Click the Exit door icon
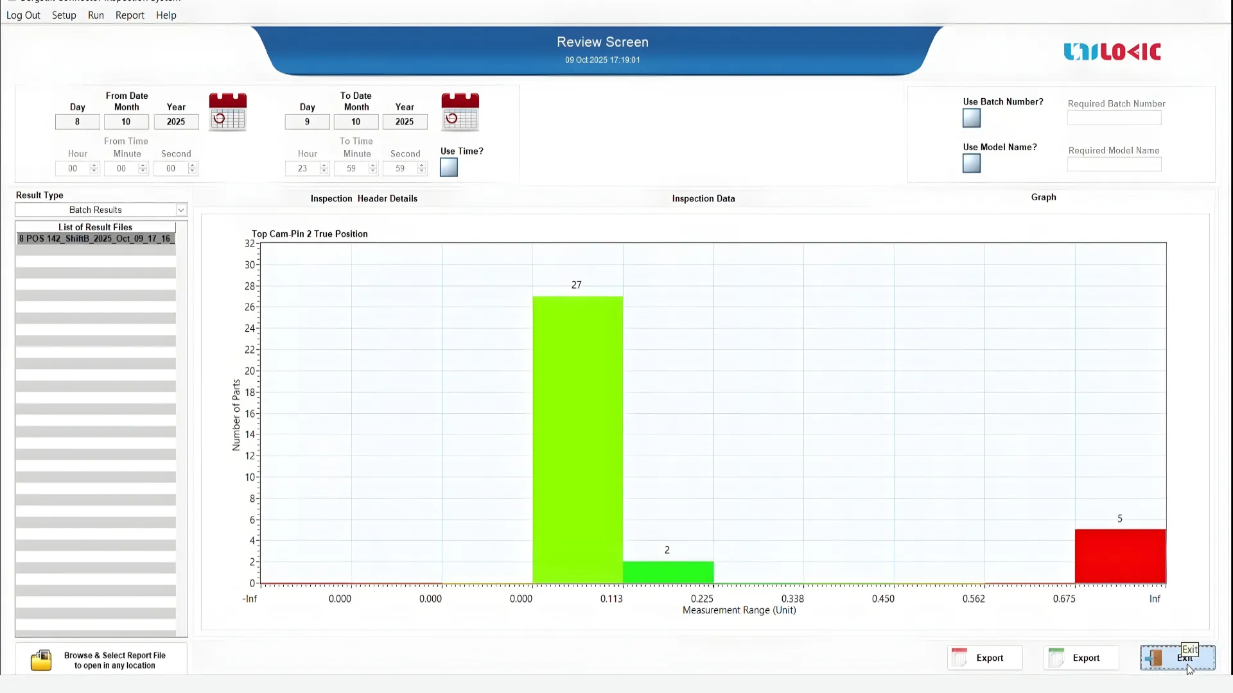The image size is (1233, 693). (1154, 658)
